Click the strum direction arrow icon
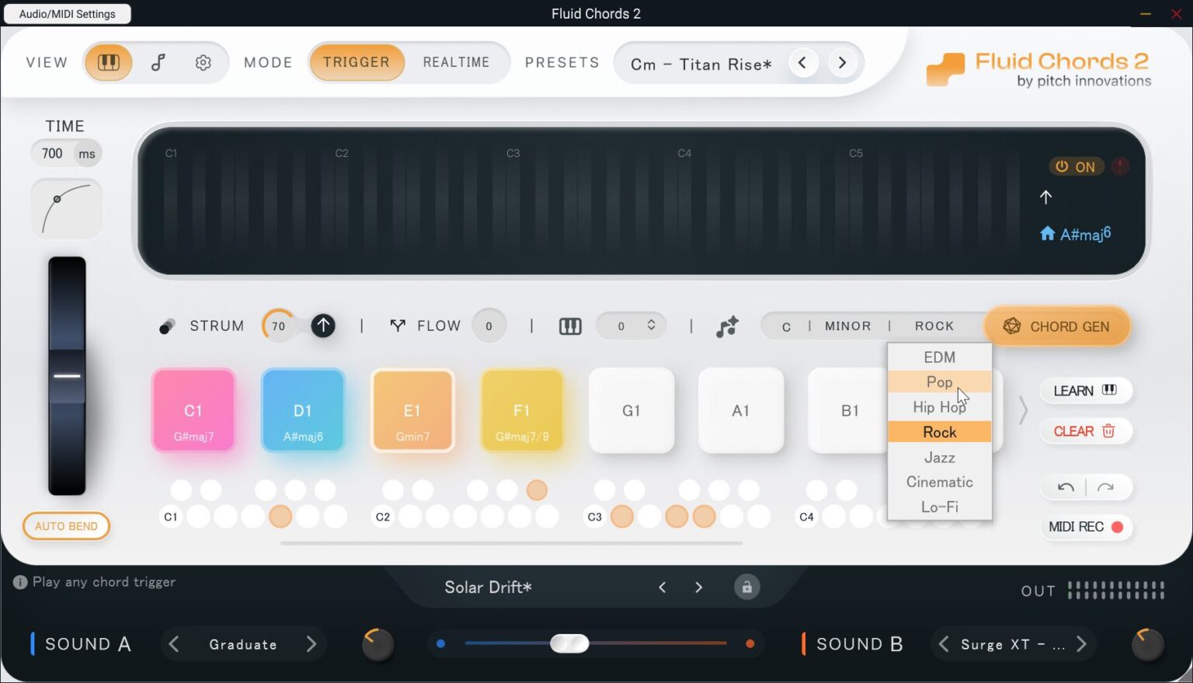Screen dimensions: 1193x683 coord(323,326)
